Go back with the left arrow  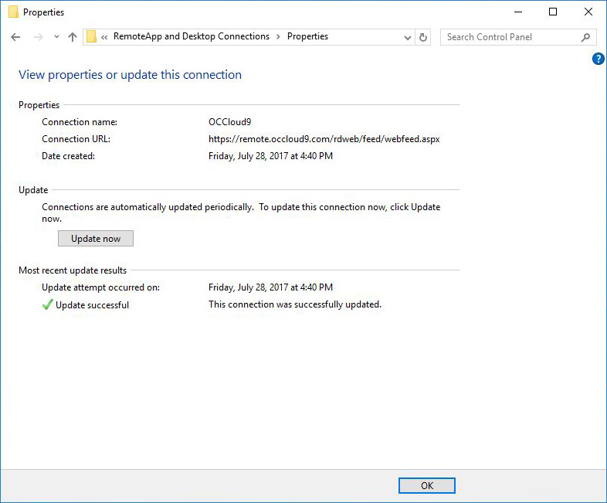click(x=15, y=37)
